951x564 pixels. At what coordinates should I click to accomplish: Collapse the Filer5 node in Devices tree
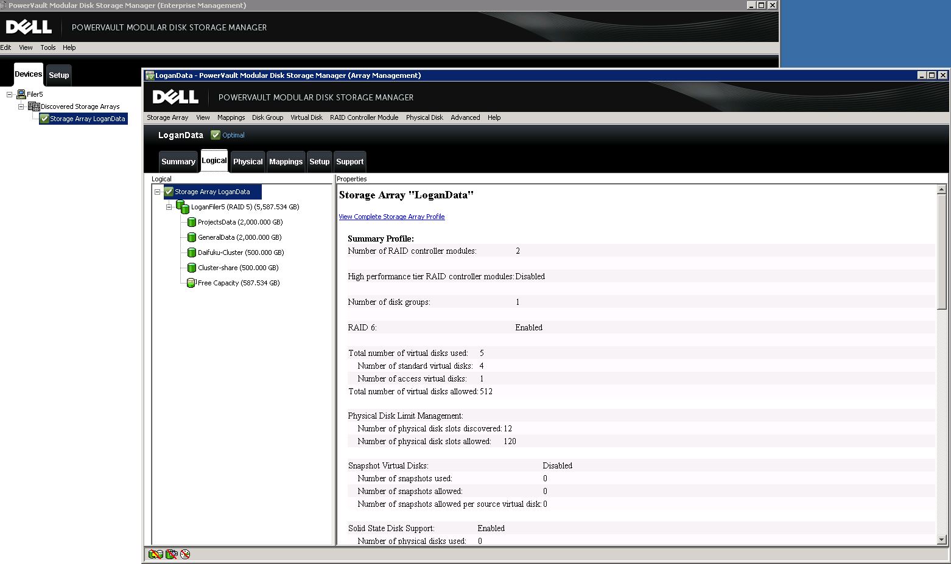click(x=9, y=94)
